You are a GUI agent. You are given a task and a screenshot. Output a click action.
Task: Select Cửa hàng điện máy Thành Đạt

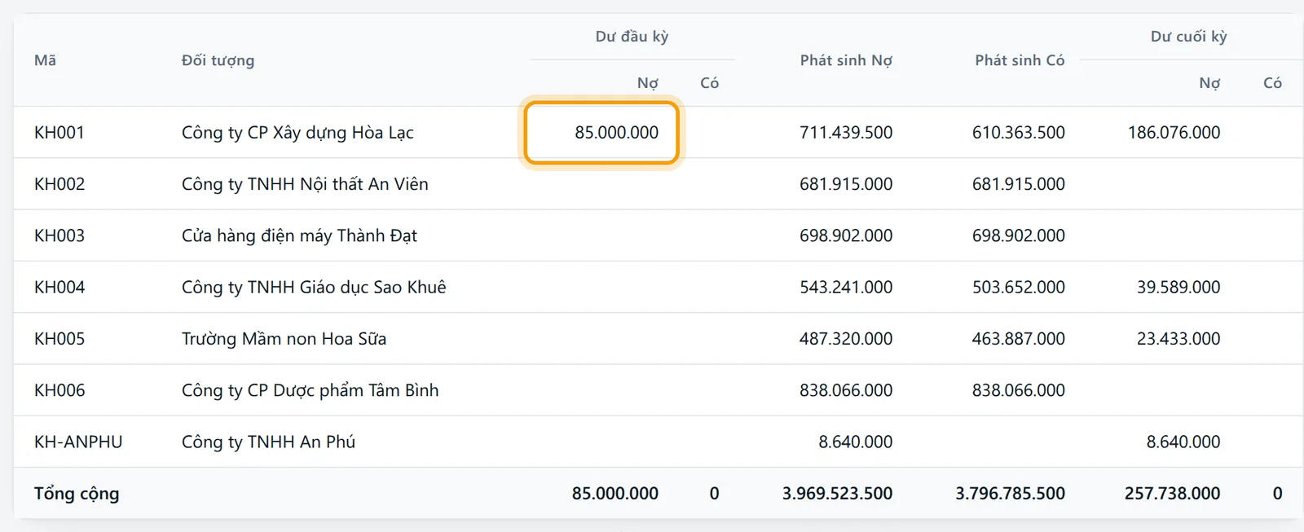(299, 235)
